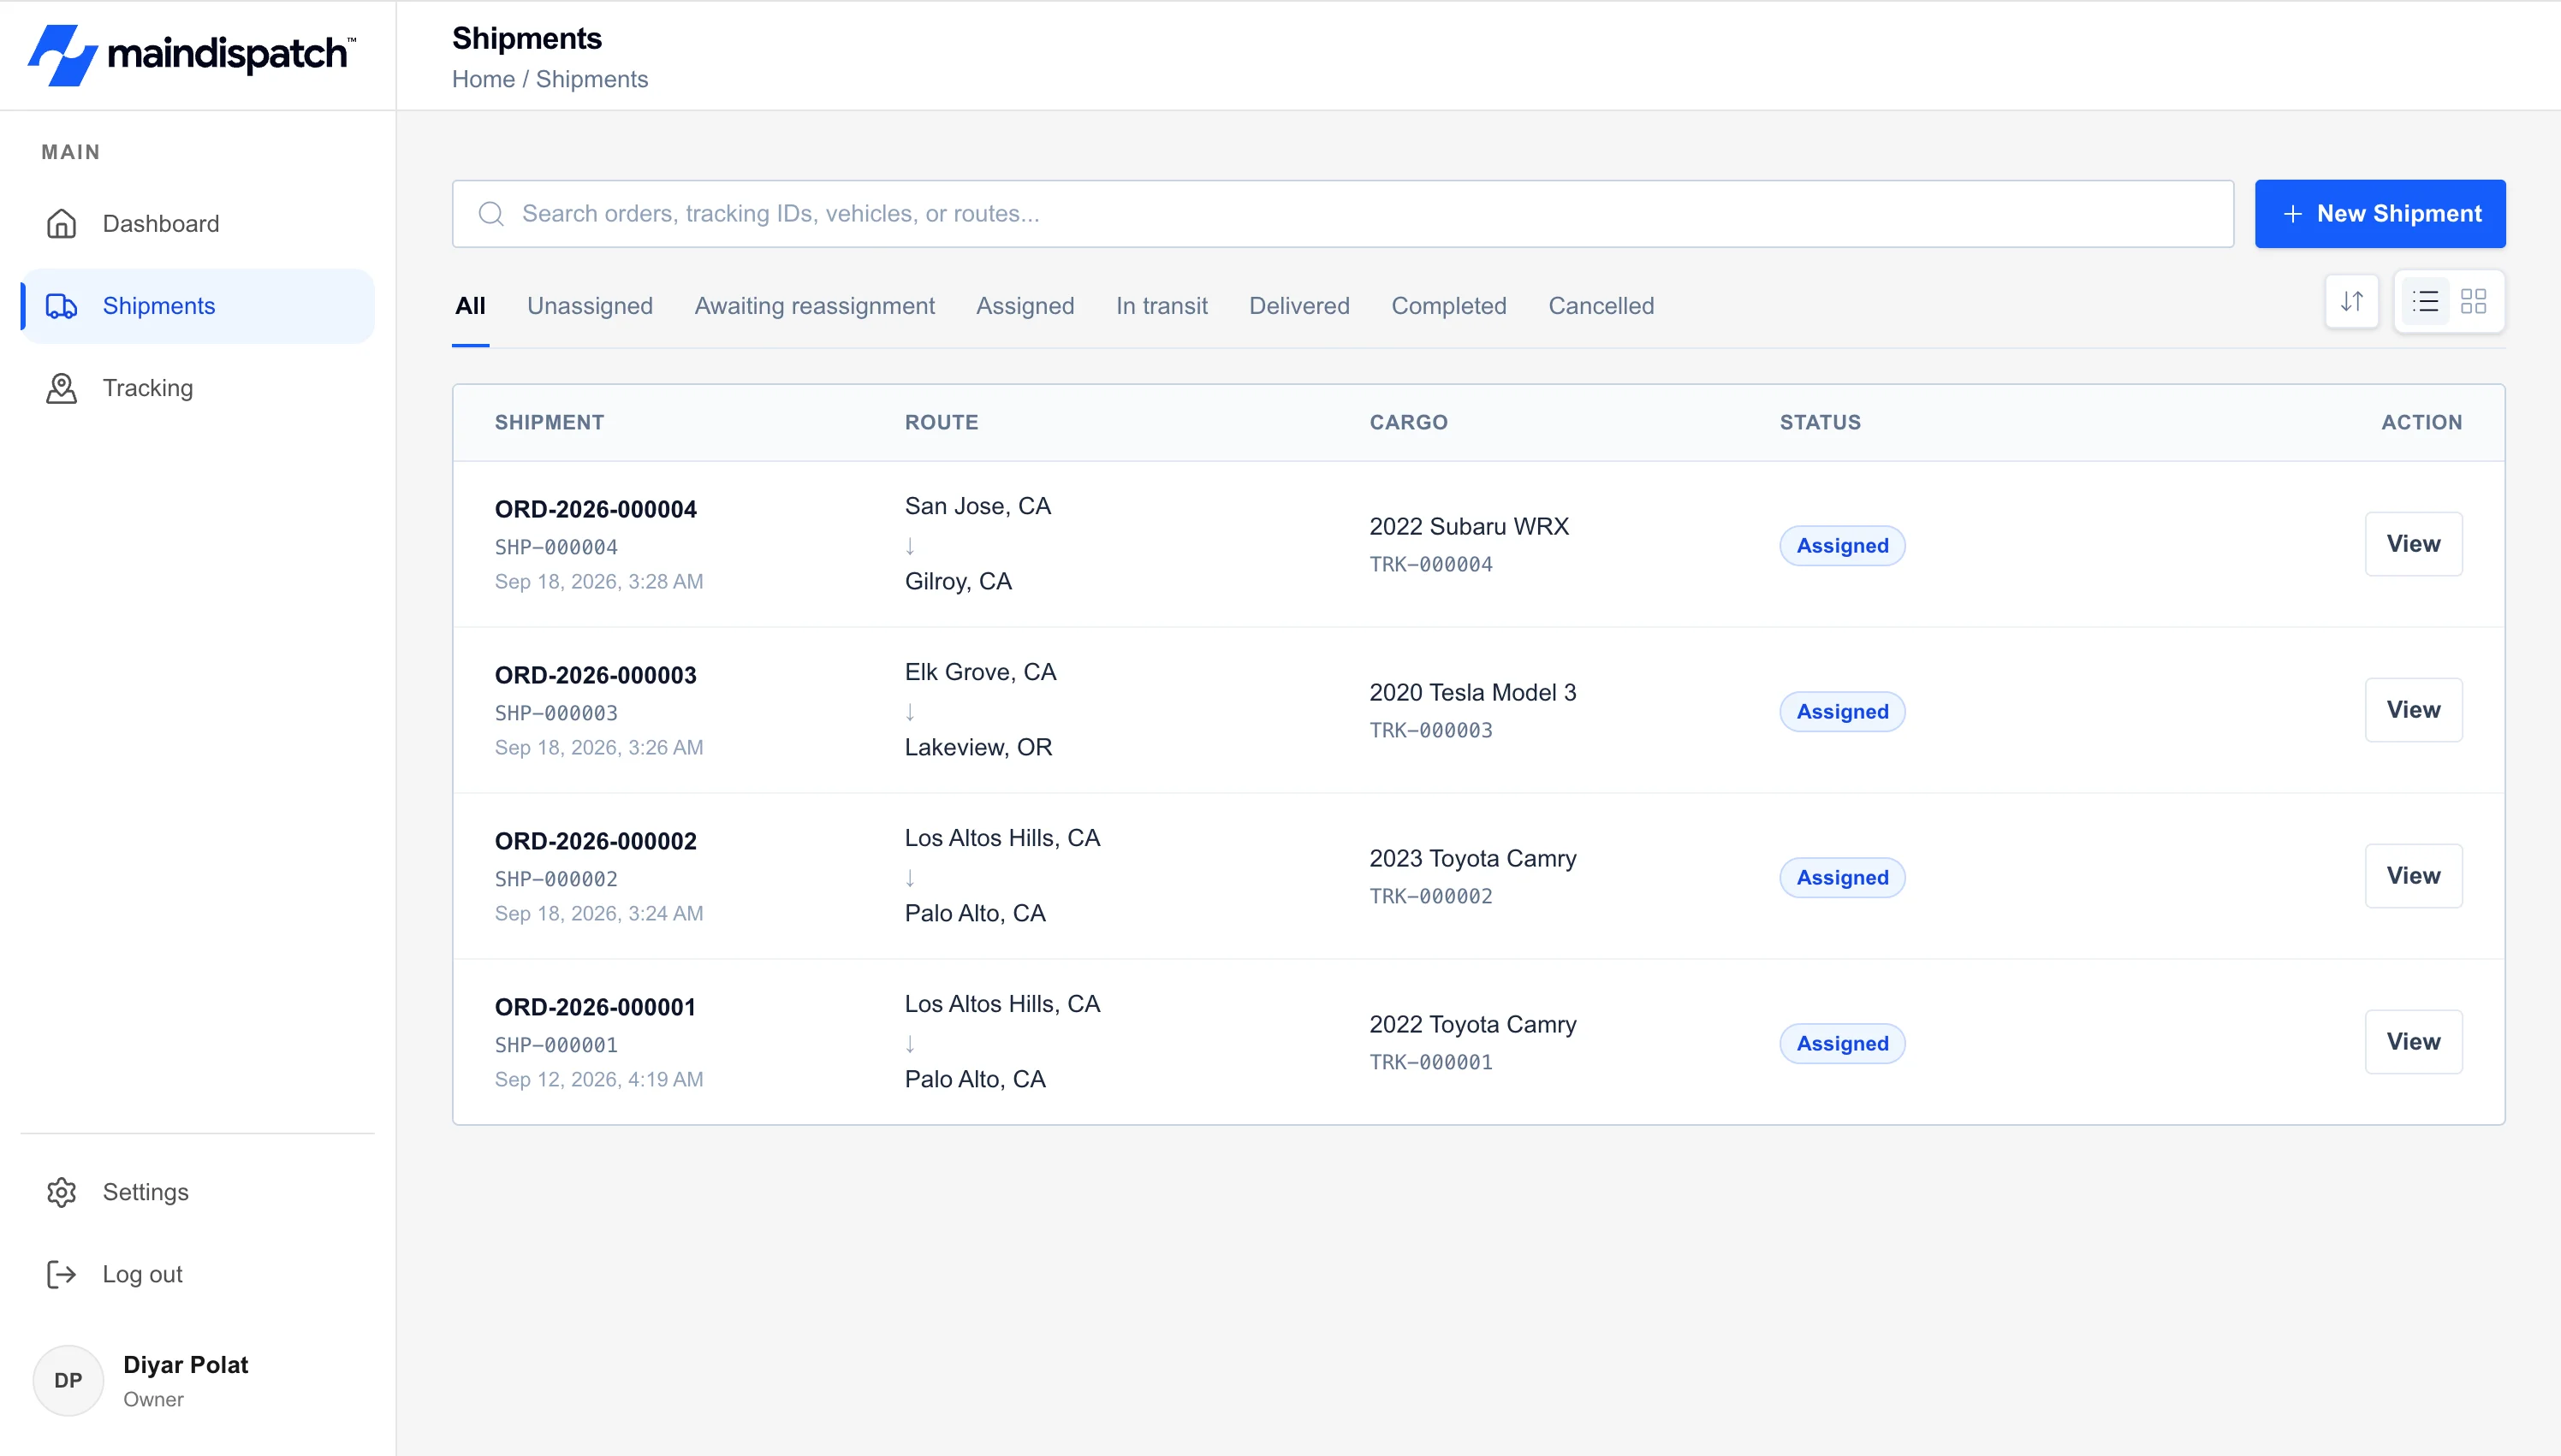Click the Assigned badge for 2022 Subaru WRX
The image size is (2561, 1456).
pos(1843,546)
